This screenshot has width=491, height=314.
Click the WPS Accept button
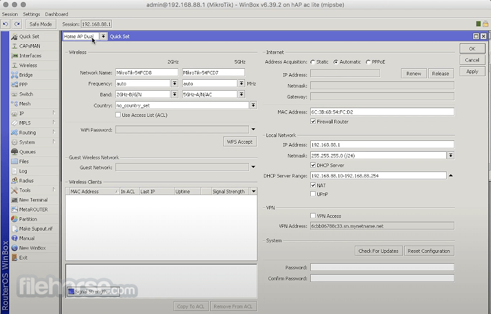(240, 142)
